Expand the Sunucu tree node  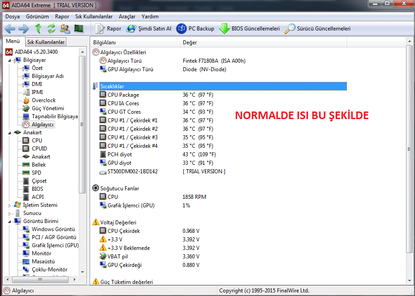click(x=10, y=213)
